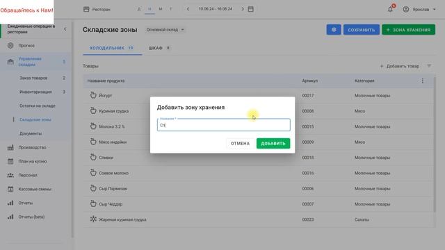The width and height of the screenshot is (445, 250).
Task: Click the product table vertical scrollbar
Action: pyautogui.click(x=434, y=144)
